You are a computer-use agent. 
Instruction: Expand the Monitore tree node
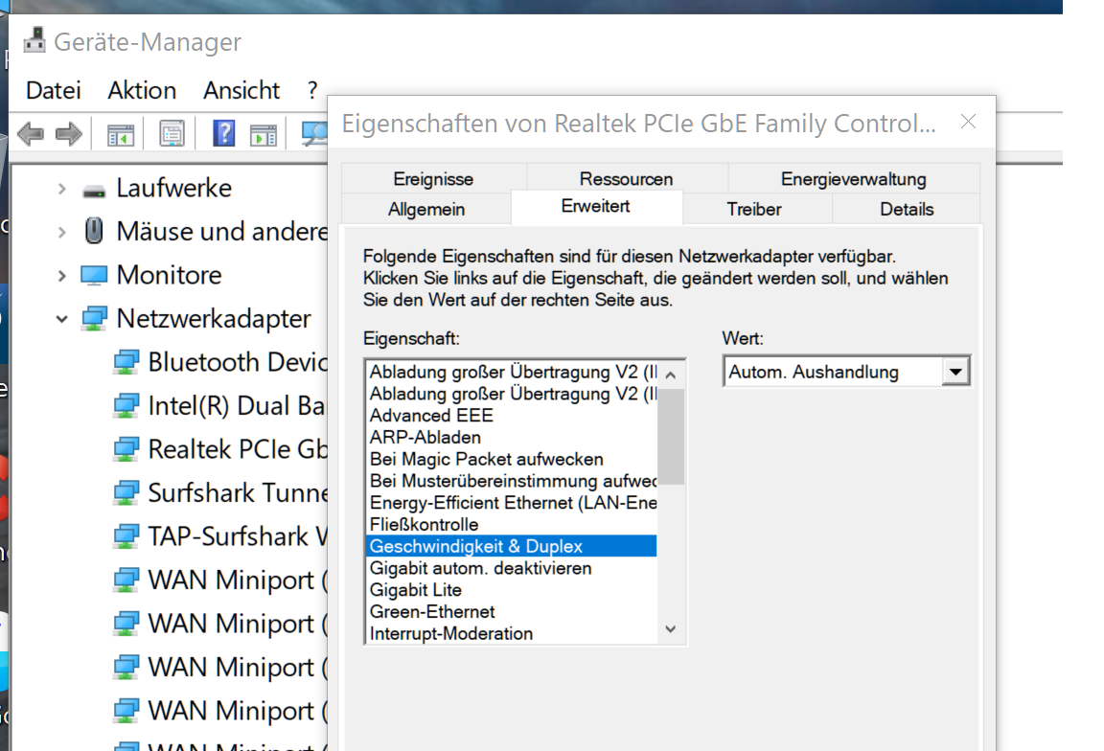point(62,275)
